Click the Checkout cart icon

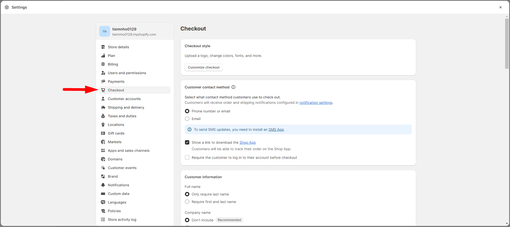pos(103,90)
